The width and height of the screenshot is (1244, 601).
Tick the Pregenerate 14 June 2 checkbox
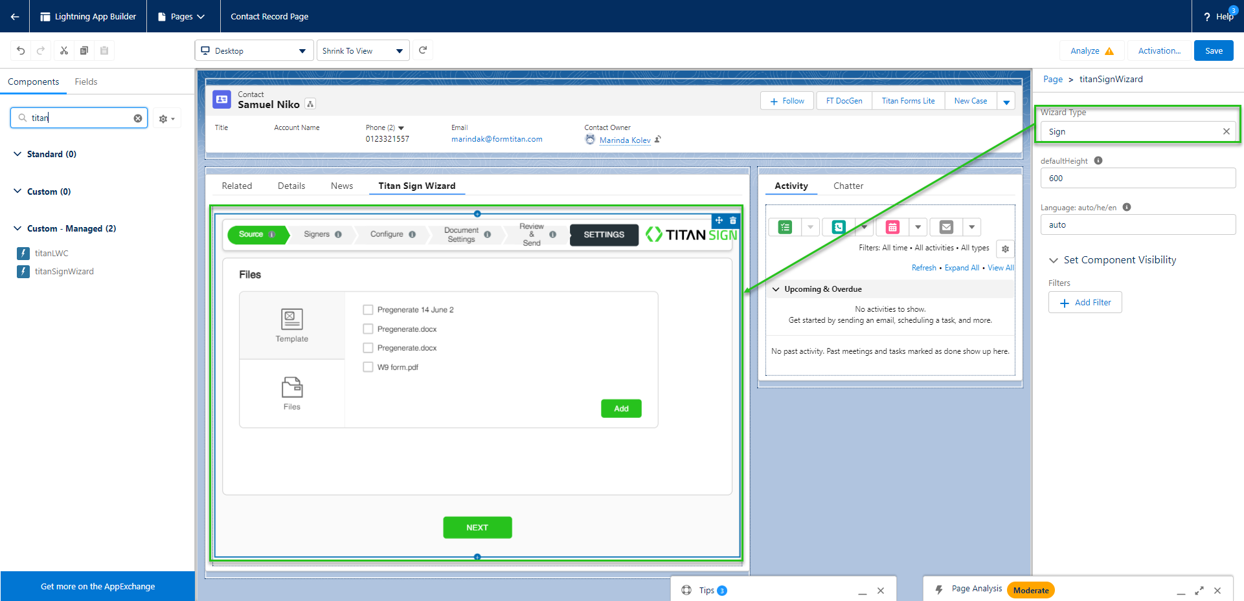368,310
